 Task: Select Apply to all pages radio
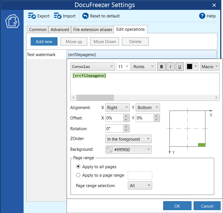[78, 167]
